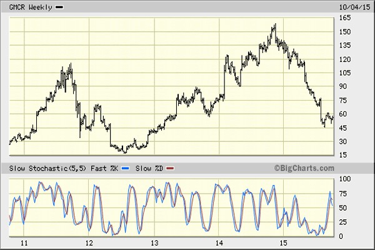Click the Fast %K legend text
The image size is (375, 250).
point(104,168)
